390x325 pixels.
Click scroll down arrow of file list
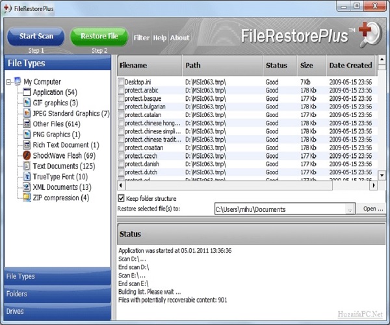point(382,175)
